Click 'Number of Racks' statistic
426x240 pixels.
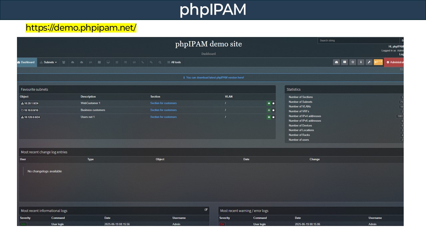tap(299, 135)
